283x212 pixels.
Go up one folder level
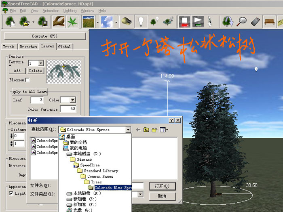(146, 130)
